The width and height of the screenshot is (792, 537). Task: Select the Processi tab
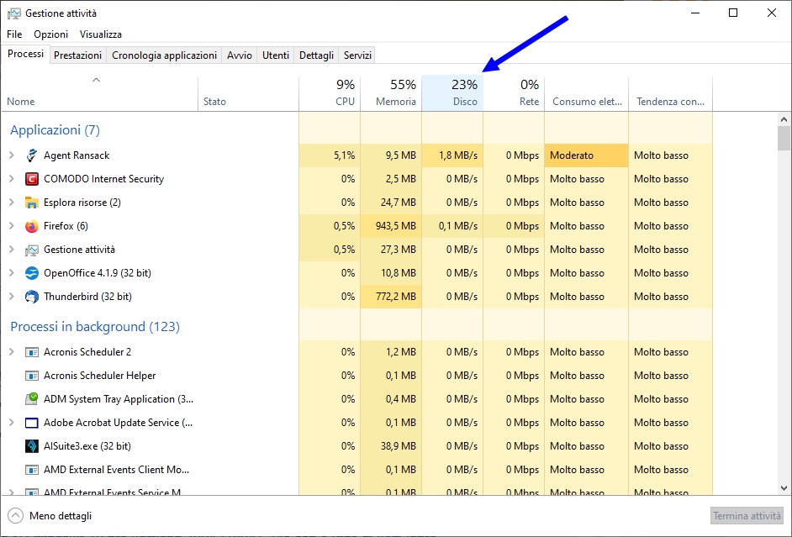pos(26,54)
